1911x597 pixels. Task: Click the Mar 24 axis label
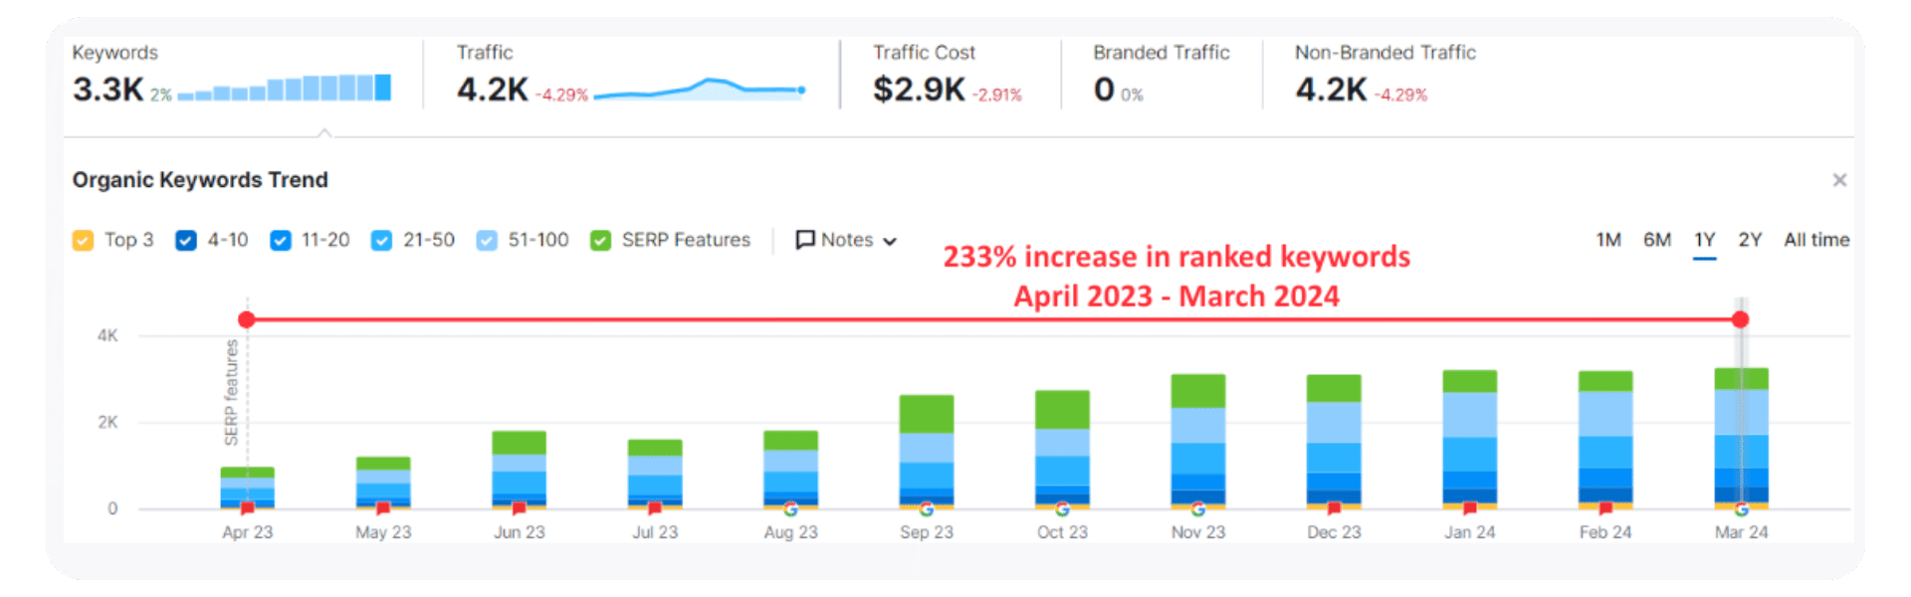point(1741,532)
